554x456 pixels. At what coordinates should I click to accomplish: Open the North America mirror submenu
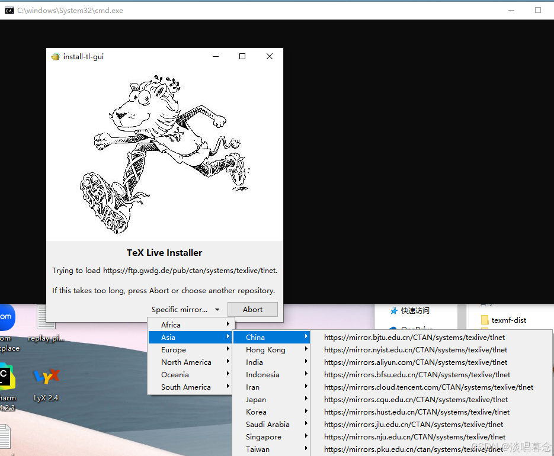pos(191,362)
